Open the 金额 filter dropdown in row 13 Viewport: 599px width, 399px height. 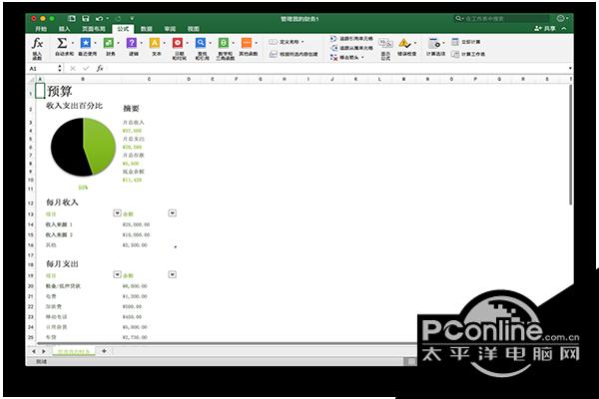click(x=173, y=213)
